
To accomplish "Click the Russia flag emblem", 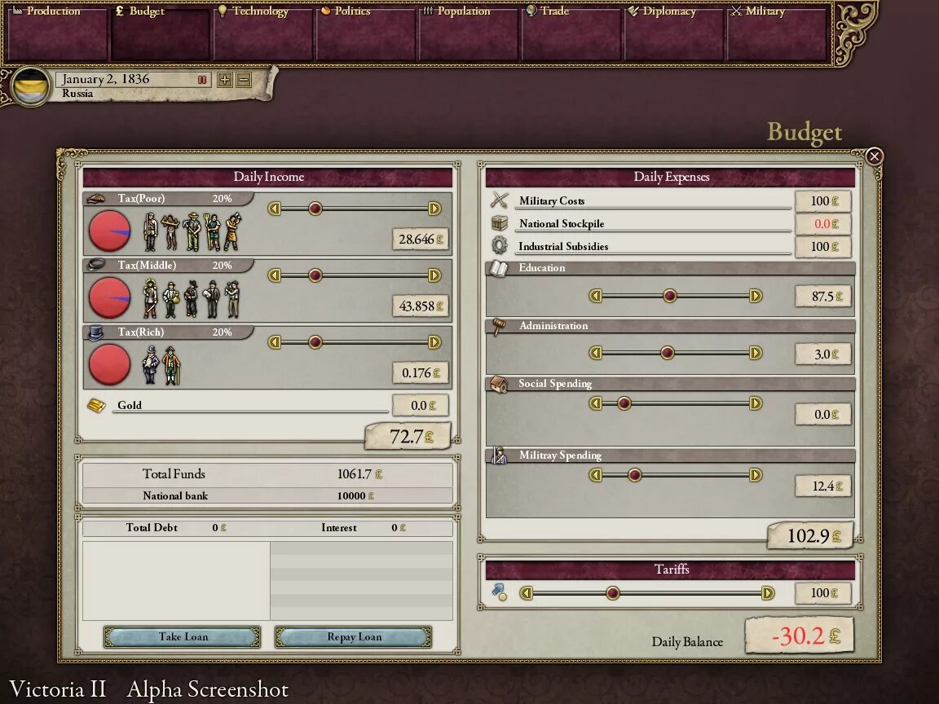I will coord(31,87).
